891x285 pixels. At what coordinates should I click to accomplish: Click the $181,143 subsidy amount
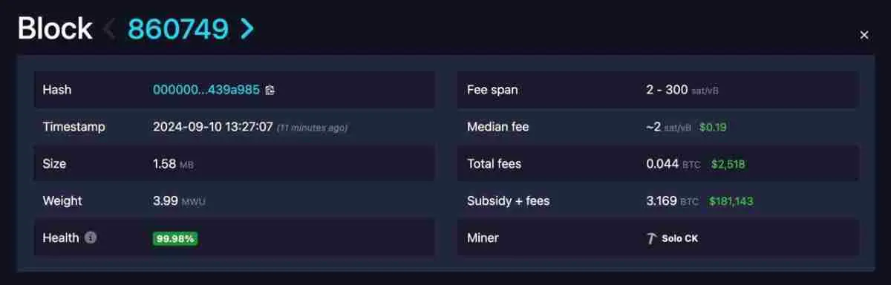click(x=731, y=201)
